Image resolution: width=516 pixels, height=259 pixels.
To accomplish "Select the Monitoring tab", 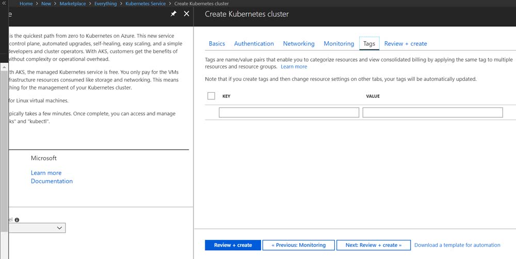I will 338,44.
